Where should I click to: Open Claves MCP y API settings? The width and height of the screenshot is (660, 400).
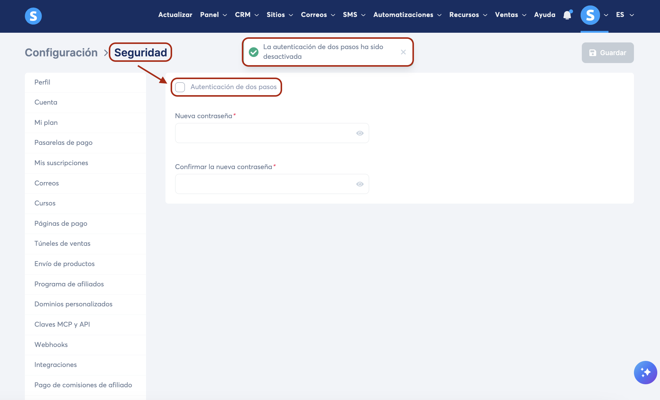(85, 325)
